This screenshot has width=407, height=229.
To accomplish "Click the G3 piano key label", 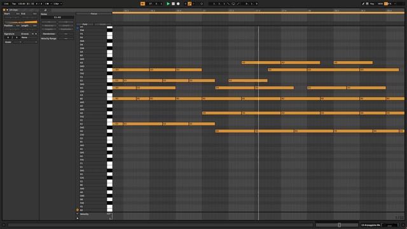I will pyautogui.click(x=81, y=70).
